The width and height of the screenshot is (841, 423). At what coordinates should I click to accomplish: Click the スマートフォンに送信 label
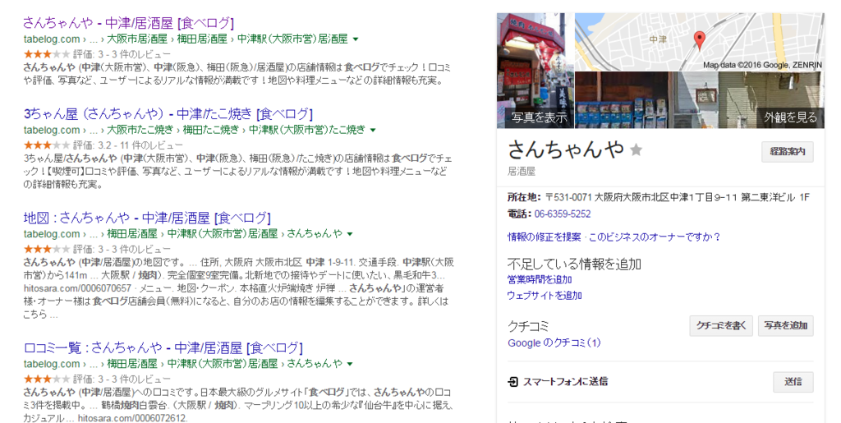coord(565,382)
